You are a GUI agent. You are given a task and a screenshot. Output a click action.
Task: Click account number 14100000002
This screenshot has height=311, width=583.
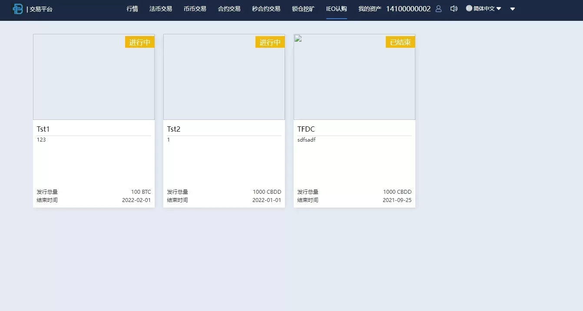click(x=408, y=9)
